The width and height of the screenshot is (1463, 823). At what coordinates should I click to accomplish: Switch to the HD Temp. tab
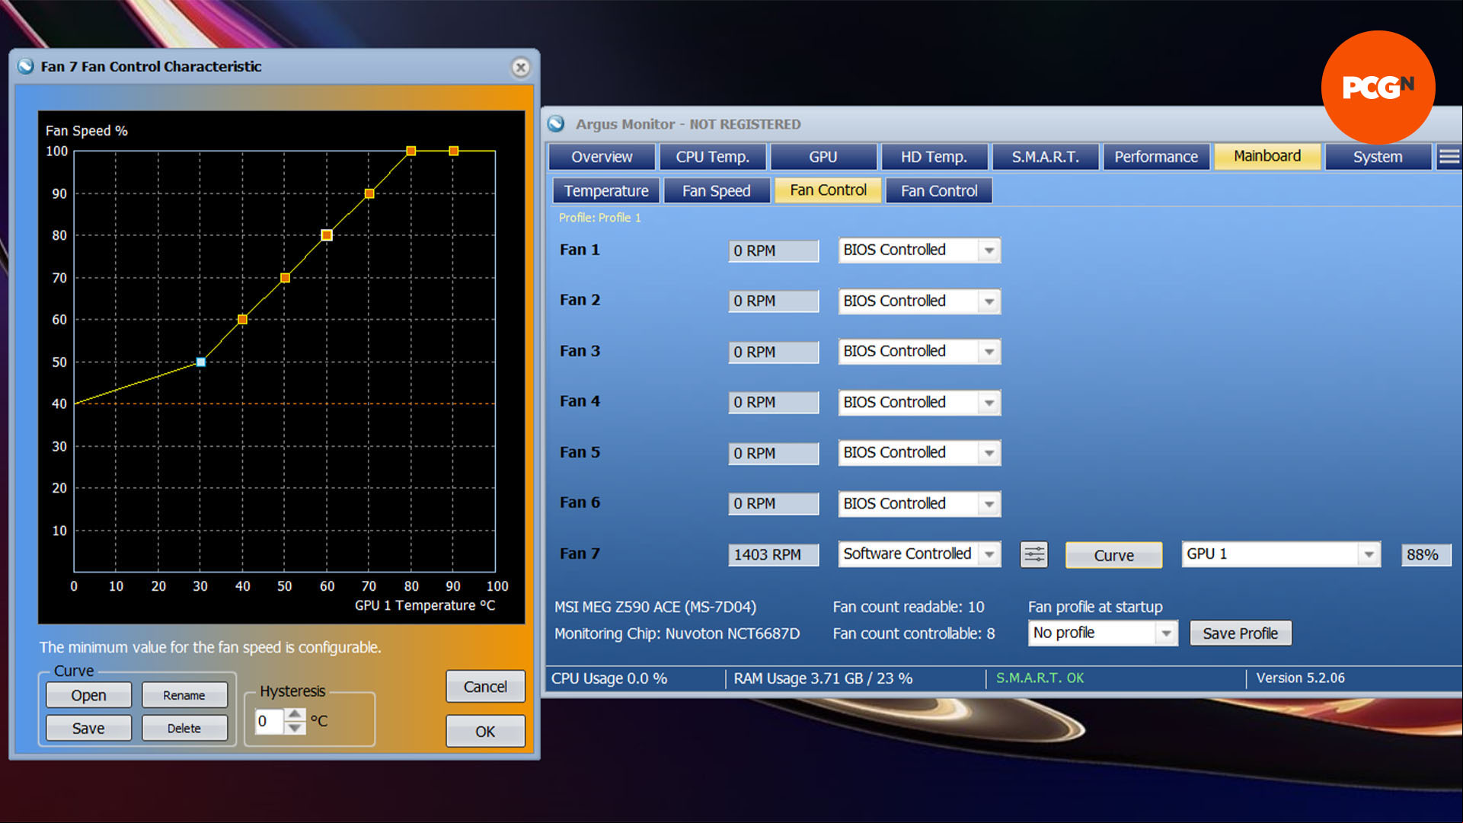[x=934, y=157]
